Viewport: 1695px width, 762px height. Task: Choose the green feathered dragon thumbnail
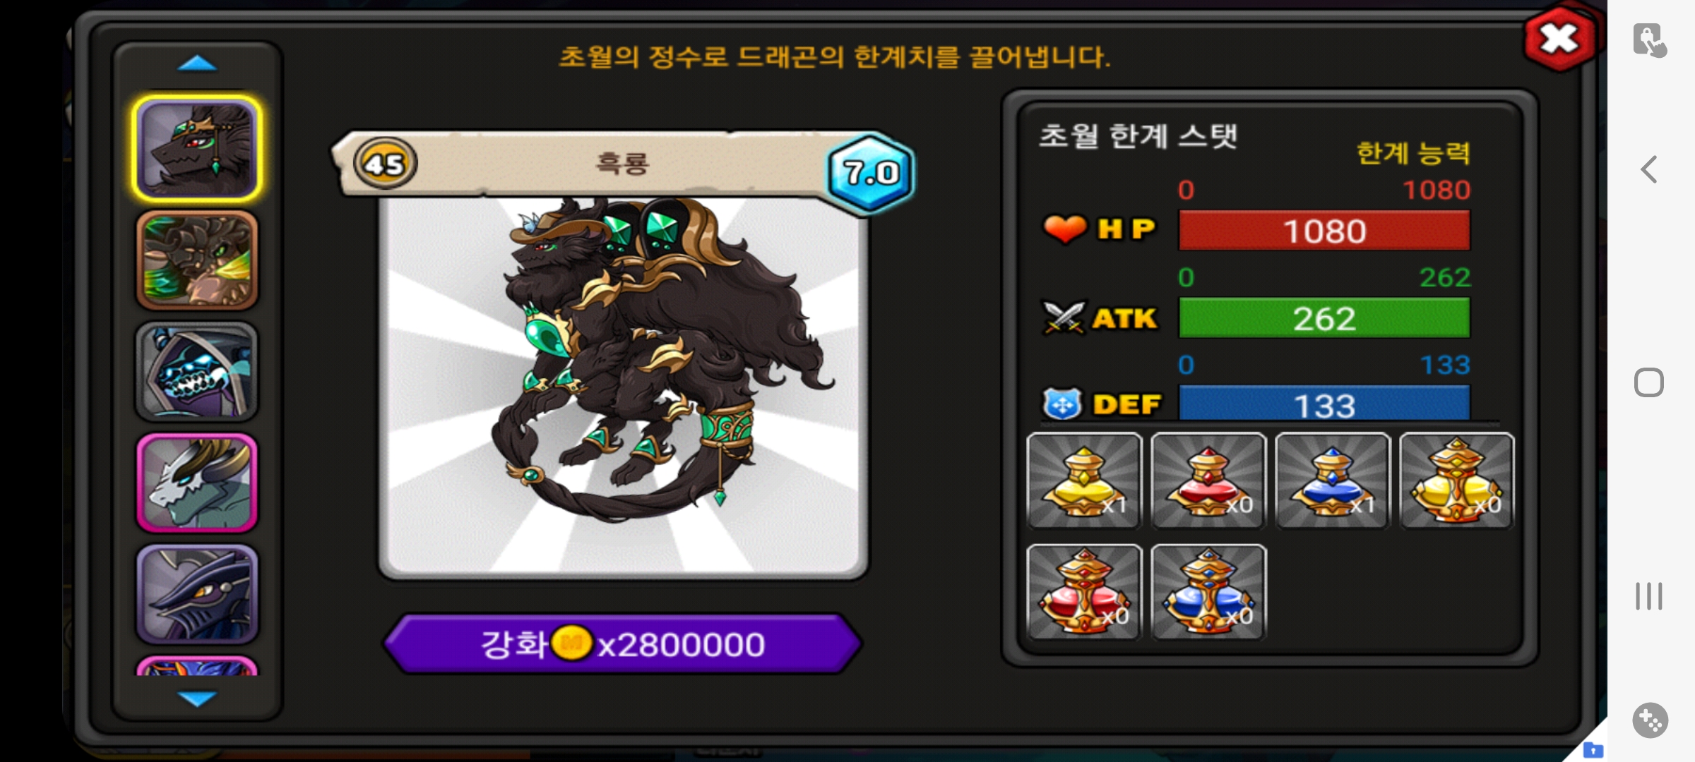point(197,260)
